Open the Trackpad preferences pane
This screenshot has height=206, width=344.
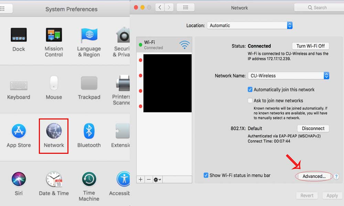89,88
